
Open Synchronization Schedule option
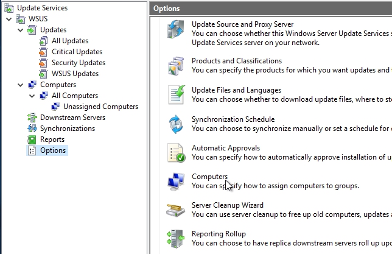coord(233,119)
